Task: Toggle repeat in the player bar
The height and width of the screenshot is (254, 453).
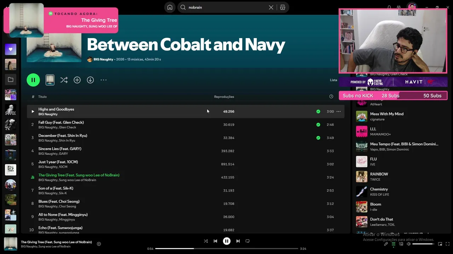Action: click(247, 241)
